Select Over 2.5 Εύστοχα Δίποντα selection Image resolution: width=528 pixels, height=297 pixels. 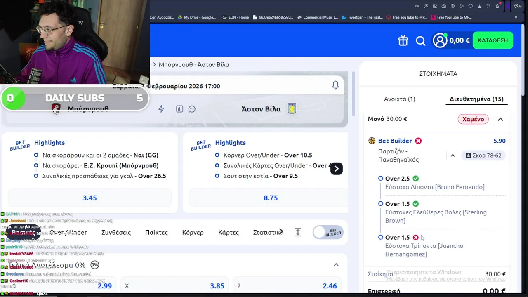[435, 183]
